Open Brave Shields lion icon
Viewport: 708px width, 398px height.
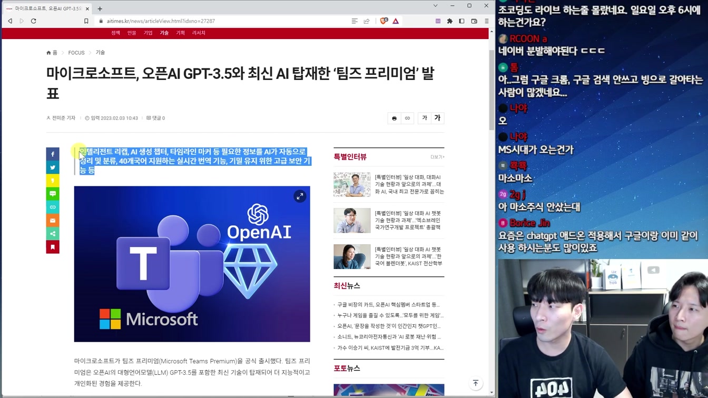click(383, 21)
